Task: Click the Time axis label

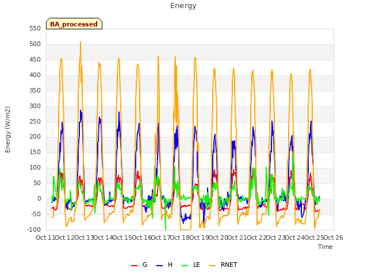Action: pos(325,247)
